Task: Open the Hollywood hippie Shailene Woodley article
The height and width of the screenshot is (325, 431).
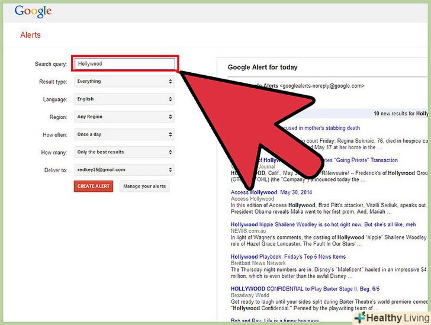Action: click(323, 224)
